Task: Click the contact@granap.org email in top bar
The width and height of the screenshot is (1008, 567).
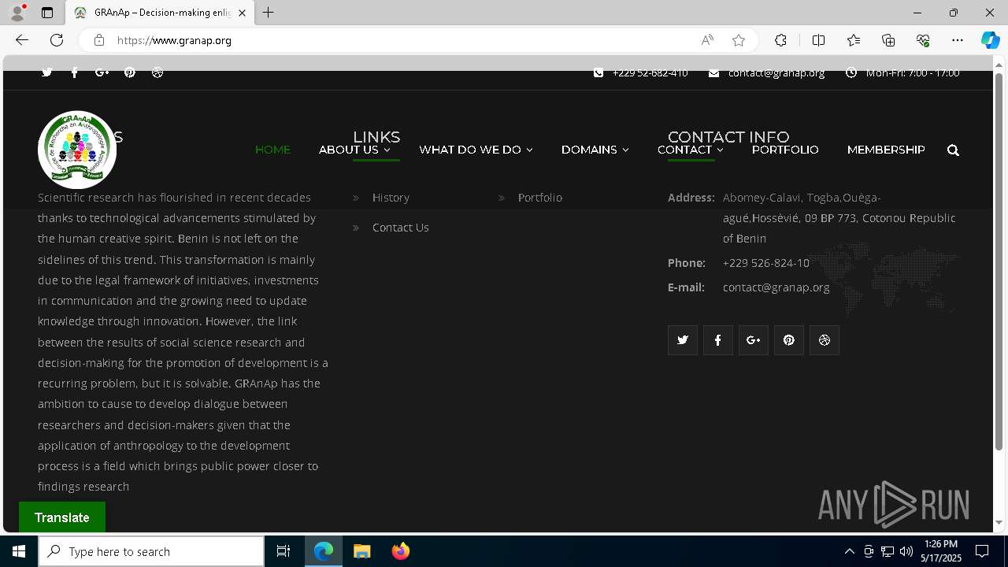Action: pyautogui.click(x=776, y=72)
